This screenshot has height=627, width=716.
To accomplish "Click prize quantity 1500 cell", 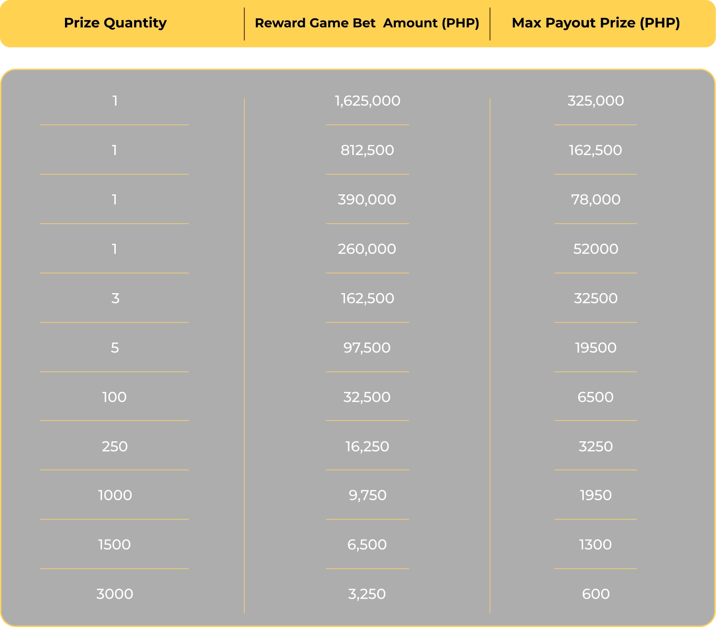I will [x=114, y=545].
